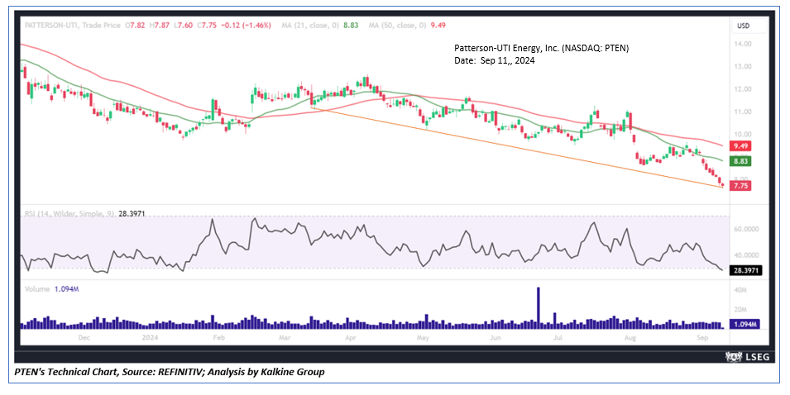Screen dimensions: 790x395
Task: Click the 8.83 value beside the MA 21 legend
Action: [351, 25]
